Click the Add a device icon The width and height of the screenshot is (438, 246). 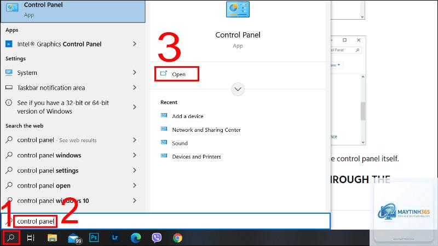(164, 115)
